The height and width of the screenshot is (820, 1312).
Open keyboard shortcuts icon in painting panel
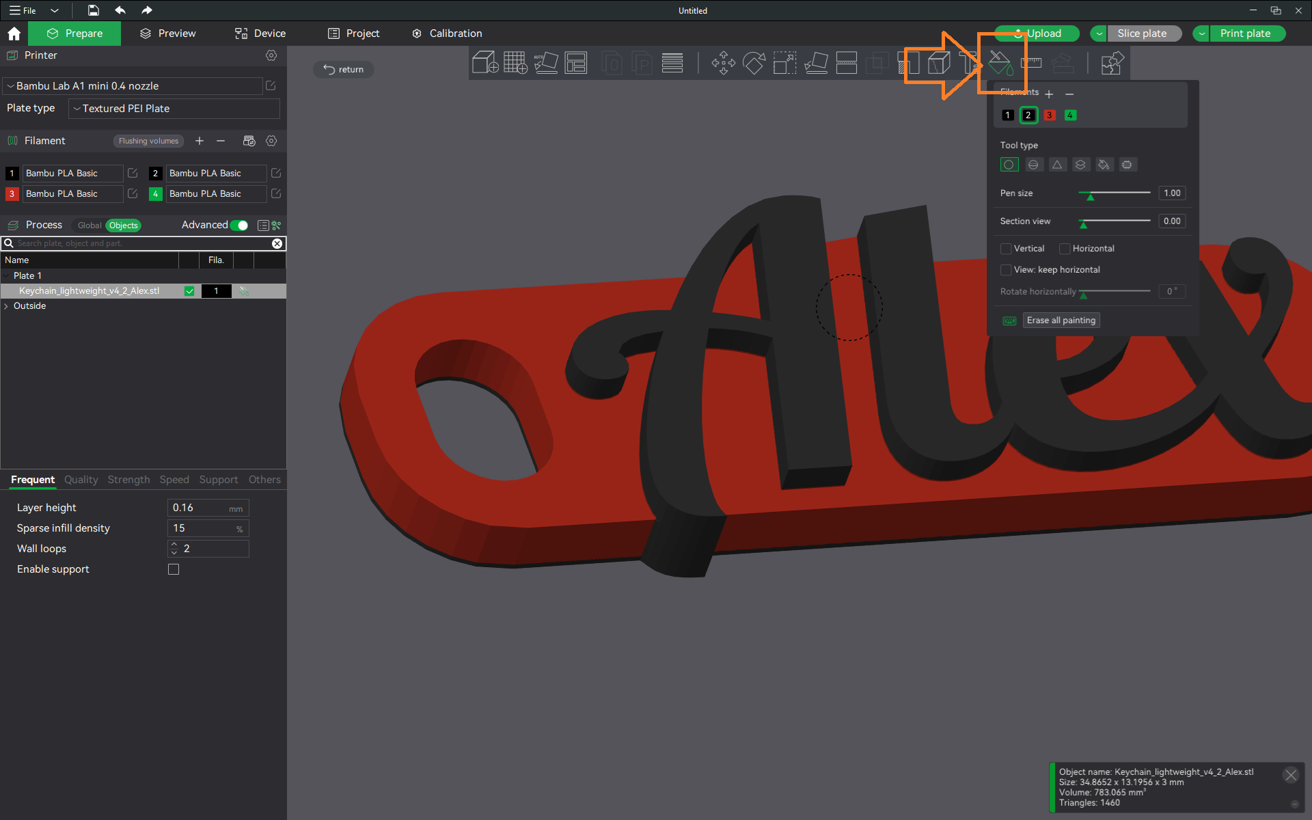(1009, 320)
